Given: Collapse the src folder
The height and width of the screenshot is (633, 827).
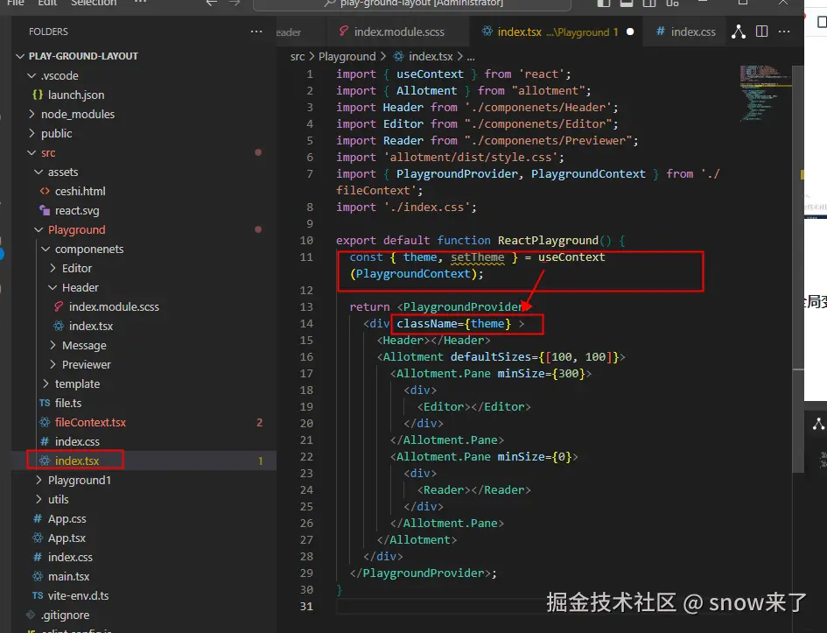Looking at the screenshot, I should 32,153.
